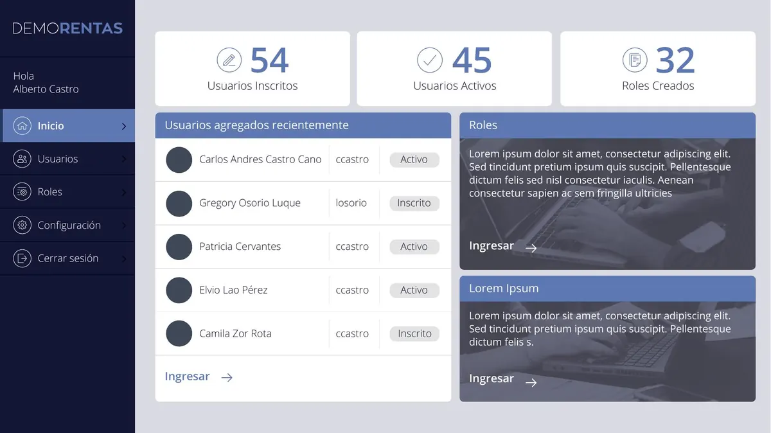Viewport: 771px width, 433px height.
Task: Click the Roles Creados label
Action: tap(658, 85)
